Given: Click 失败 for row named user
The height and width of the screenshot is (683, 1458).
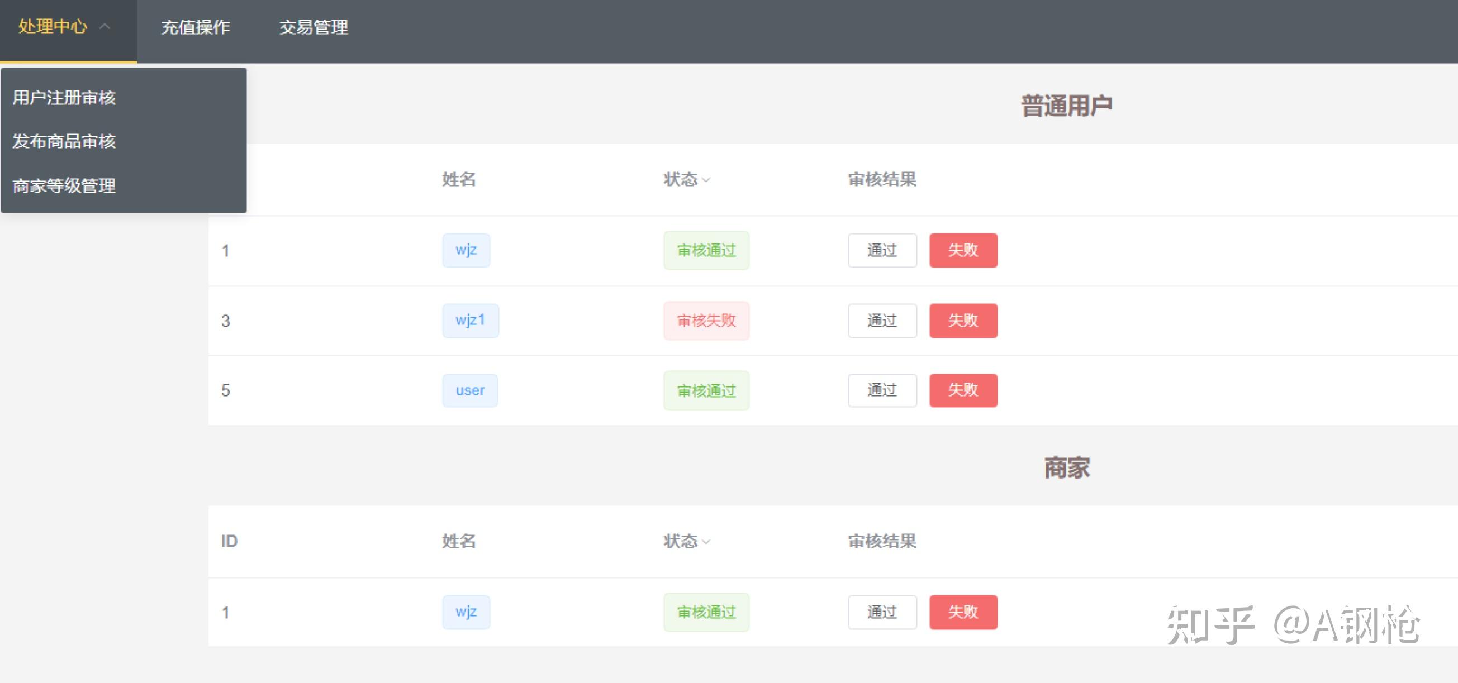Looking at the screenshot, I should coord(963,390).
